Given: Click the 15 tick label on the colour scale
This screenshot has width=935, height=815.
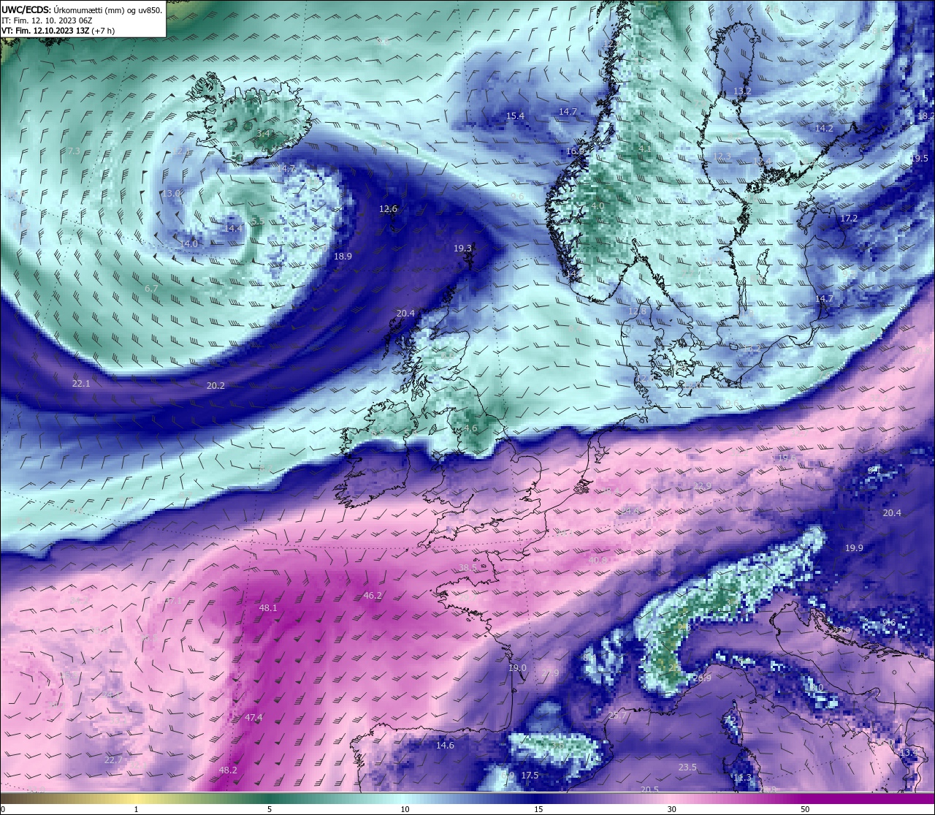Looking at the screenshot, I should click(538, 809).
